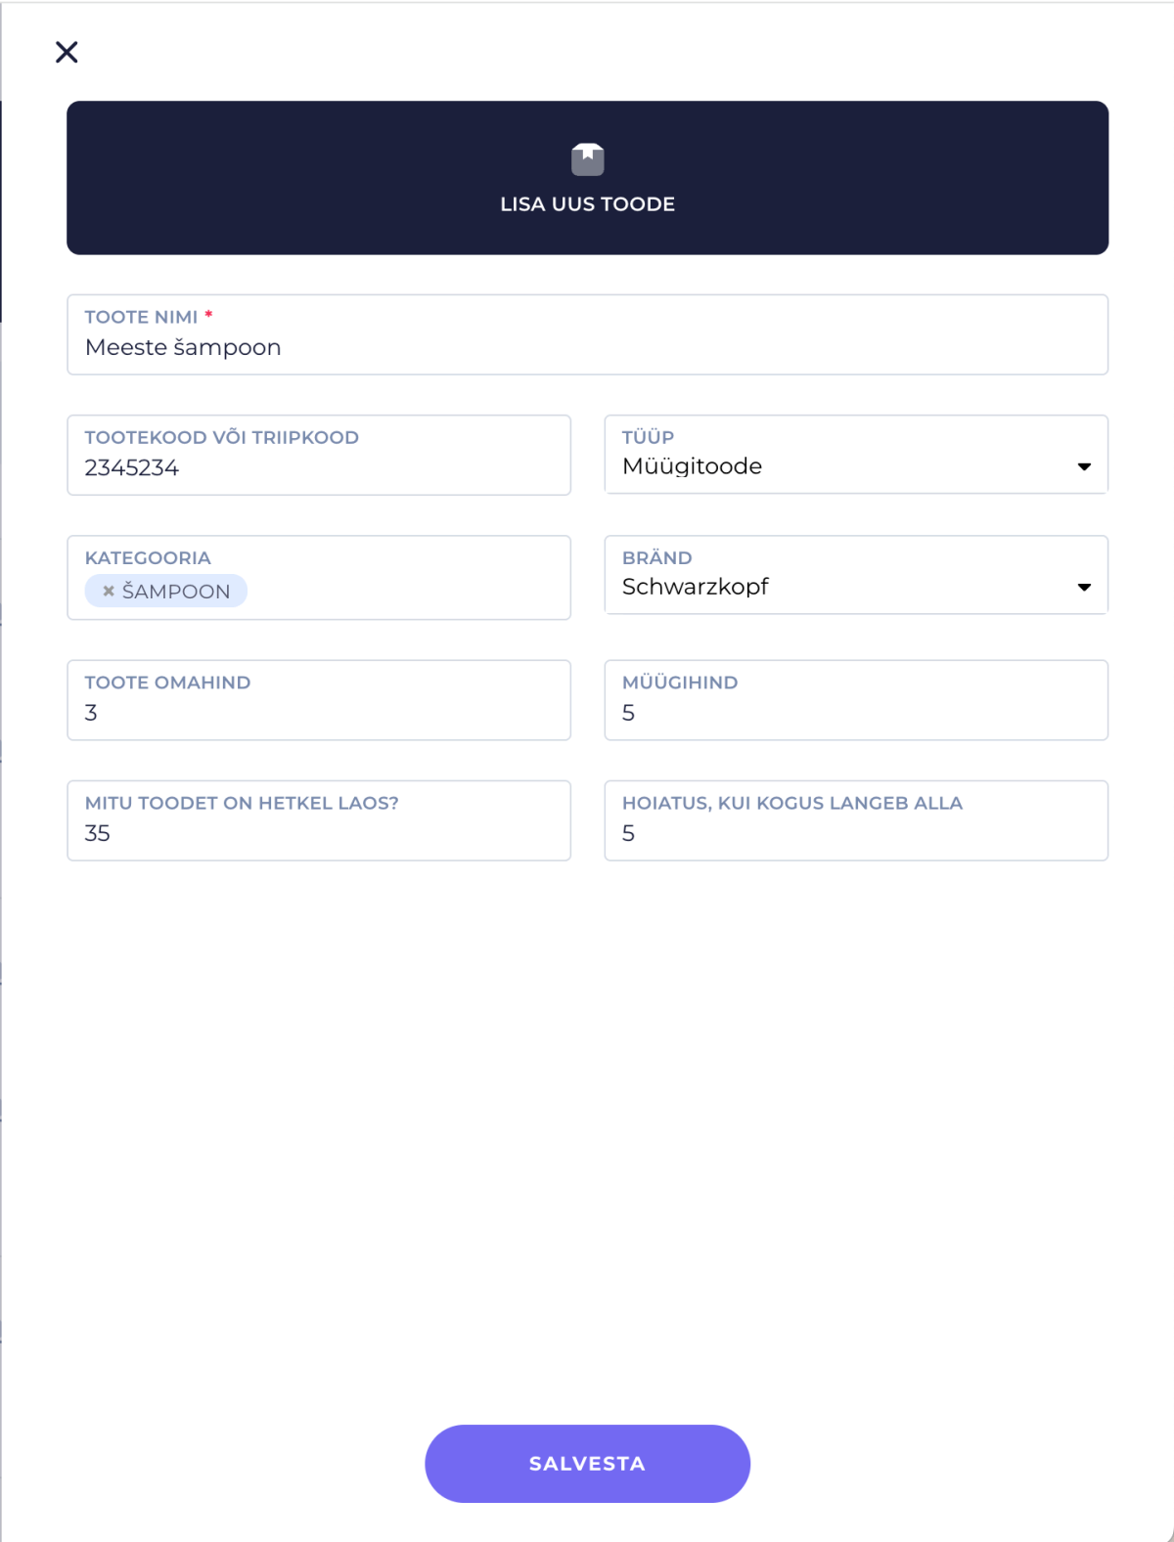Viewport: 1174px width, 1542px height.
Task: Remove the ŠAMPOON category tag
Action: (x=109, y=592)
